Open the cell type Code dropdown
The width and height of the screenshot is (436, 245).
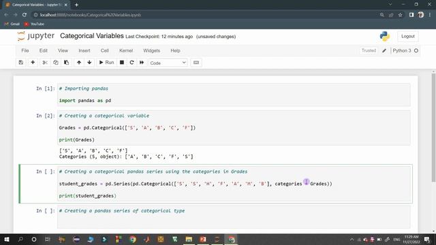coord(168,63)
